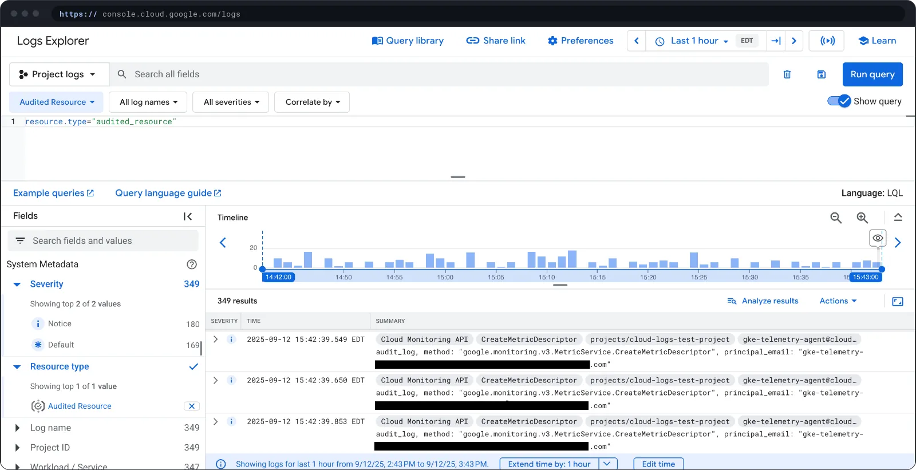Collapse the Resource type section

tap(17, 367)
